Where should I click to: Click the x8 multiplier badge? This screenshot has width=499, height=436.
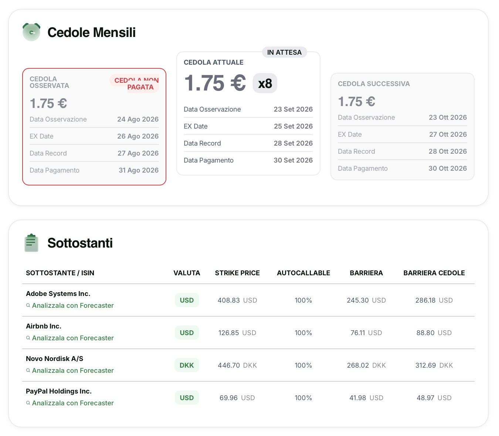coord(265,83)
